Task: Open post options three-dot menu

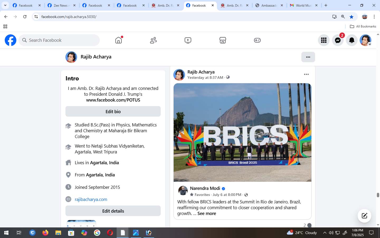Action: (306, 74)
